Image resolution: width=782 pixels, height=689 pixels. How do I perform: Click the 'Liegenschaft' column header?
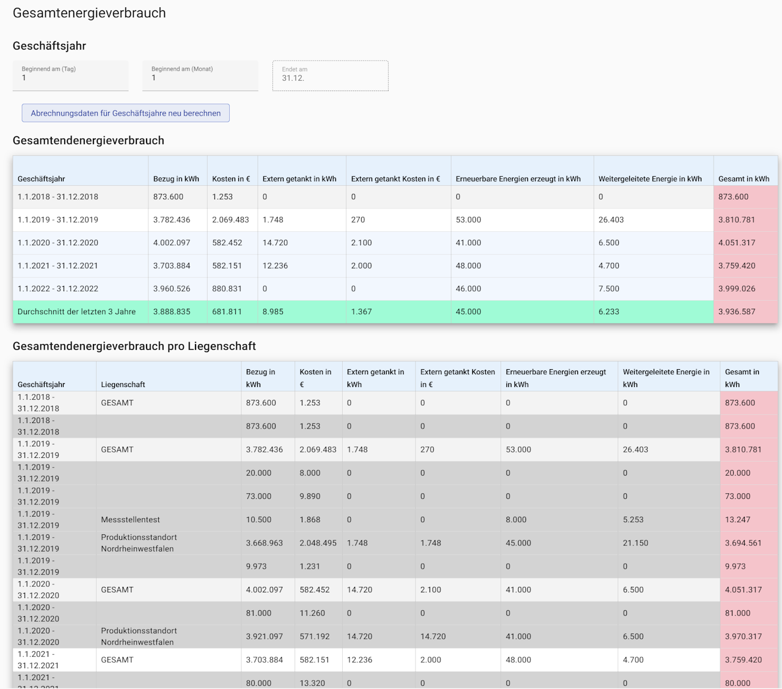(x=123, y=385)
